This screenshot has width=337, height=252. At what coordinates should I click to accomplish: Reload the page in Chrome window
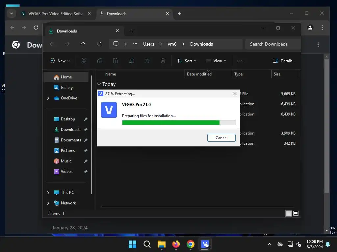click(x=36, y=28)
